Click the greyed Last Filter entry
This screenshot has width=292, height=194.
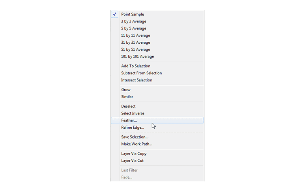(157, 170)
